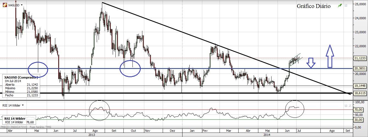Click the green chart arrow icon

[341, 5]
